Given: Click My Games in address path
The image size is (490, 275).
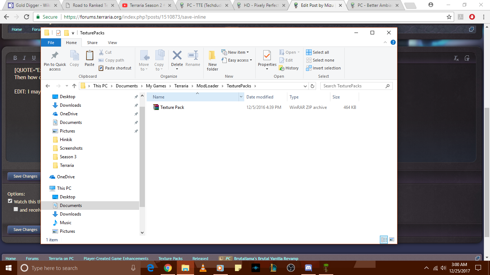Looking at the screenshot, I should [x=156, y=86].
